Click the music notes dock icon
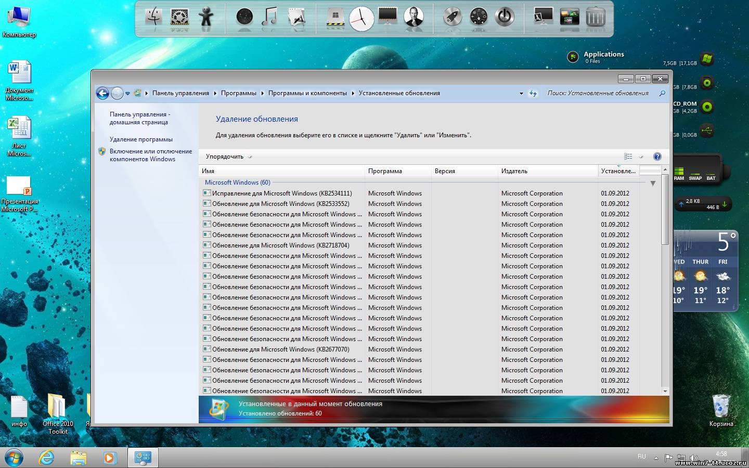Viewport: 749px width, 468px height. [x=269, y=17]
